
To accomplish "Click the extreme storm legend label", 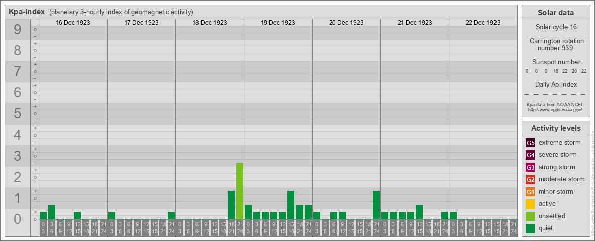I will (560, 143).
